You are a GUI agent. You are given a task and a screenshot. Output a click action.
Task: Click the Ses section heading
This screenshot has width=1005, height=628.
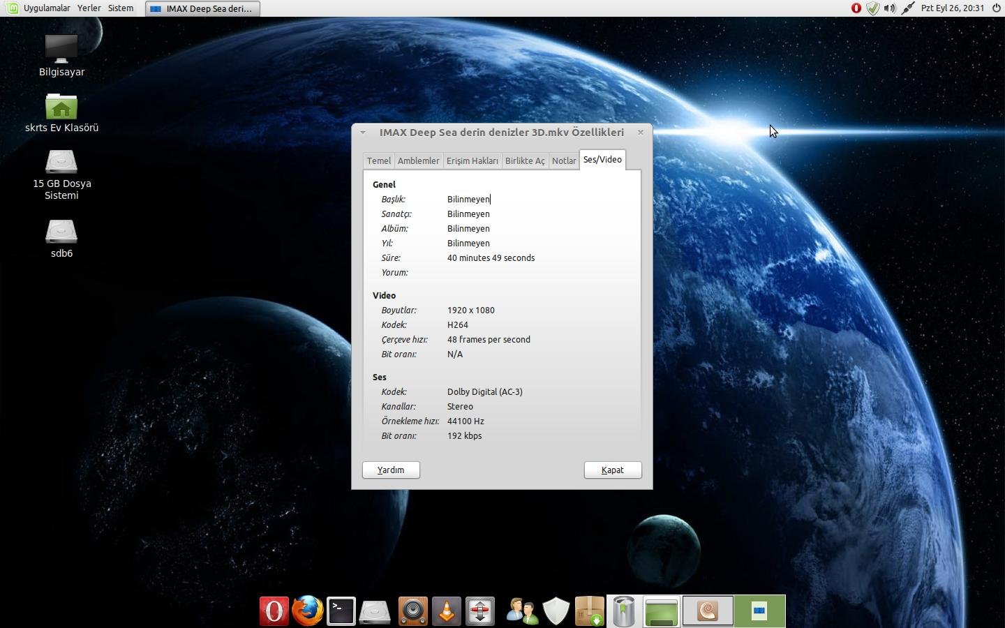pos(379,377)
